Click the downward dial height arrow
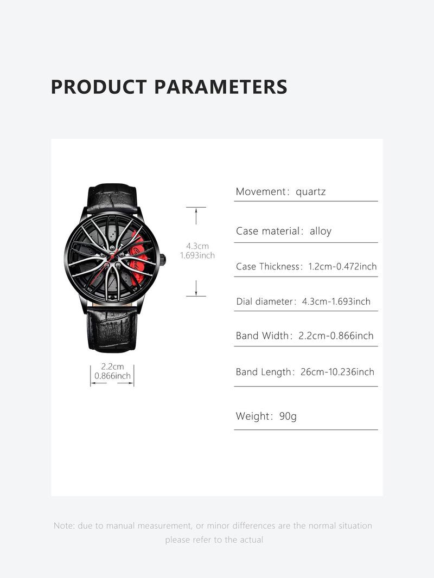 [x=196, y=288]
